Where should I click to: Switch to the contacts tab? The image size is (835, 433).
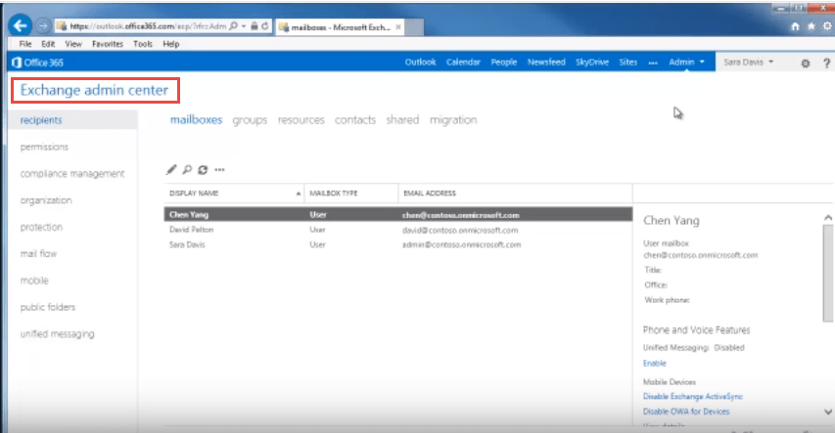pos(355,120)
